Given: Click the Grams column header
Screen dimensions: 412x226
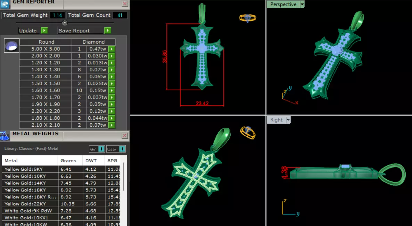Looking at the screenshot, I should (x=70, y=161).
